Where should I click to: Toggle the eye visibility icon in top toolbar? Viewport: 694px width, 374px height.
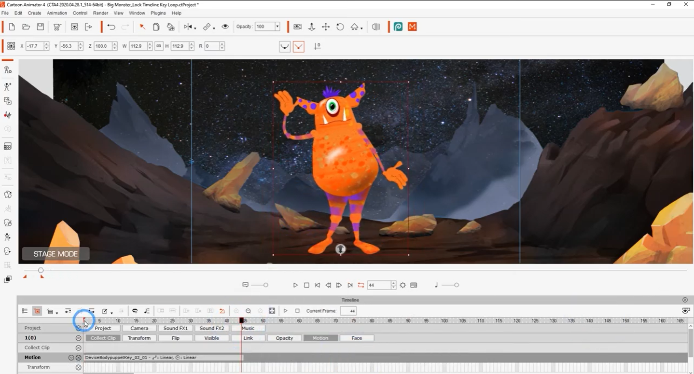coord(225,27)
